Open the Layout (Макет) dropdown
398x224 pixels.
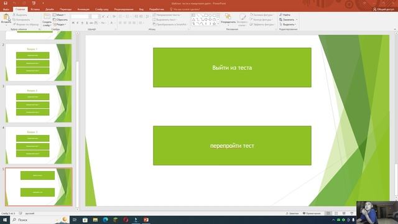click(60, 15)
